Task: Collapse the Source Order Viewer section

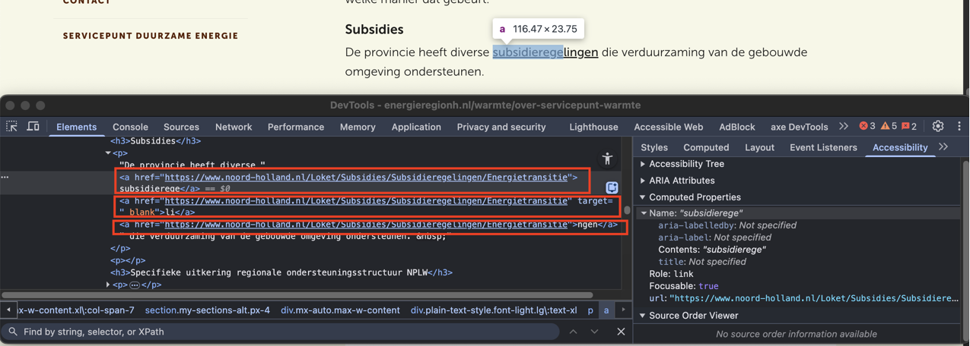Action: tap(643, 316)
